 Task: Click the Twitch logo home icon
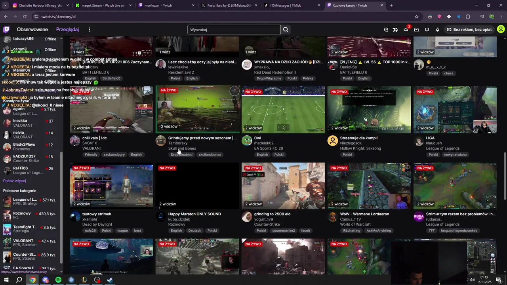point(6,30)
